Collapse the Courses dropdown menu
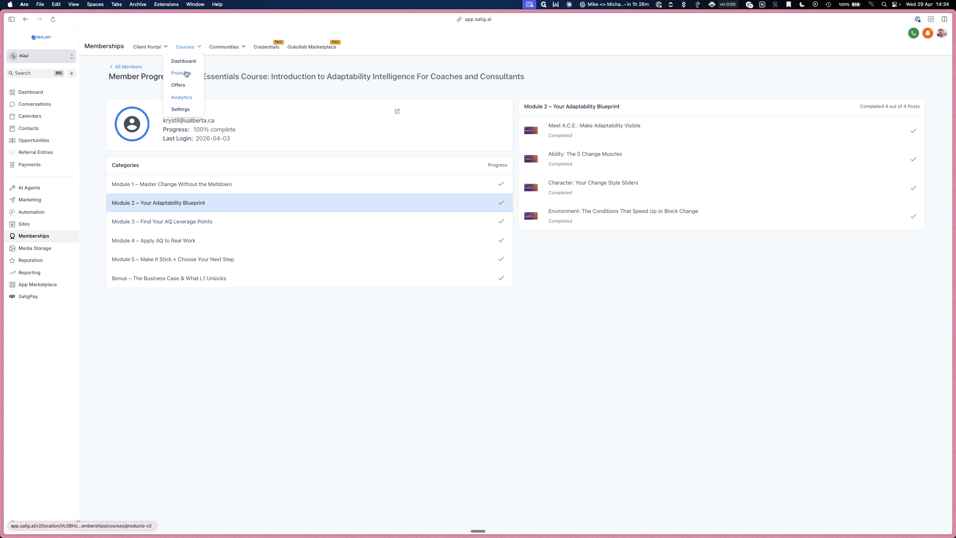956x538 pixels. [x=188, y=47]
